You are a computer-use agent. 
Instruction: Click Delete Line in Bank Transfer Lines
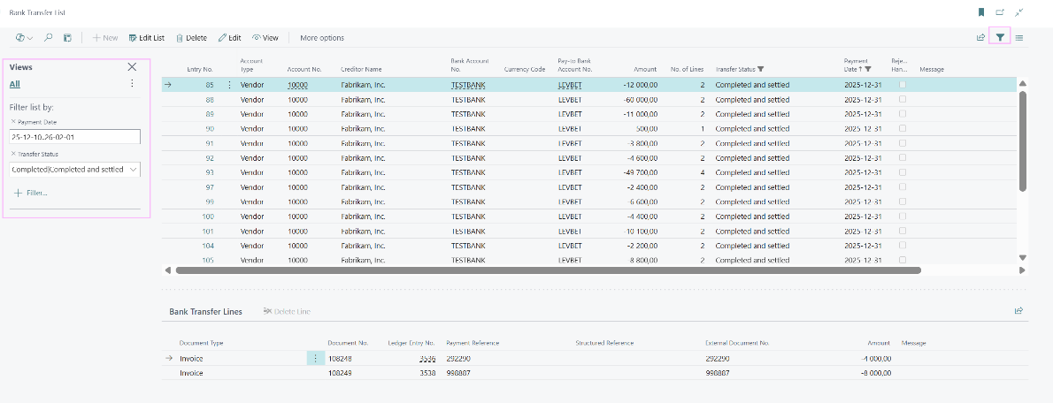tap(288, 311)
